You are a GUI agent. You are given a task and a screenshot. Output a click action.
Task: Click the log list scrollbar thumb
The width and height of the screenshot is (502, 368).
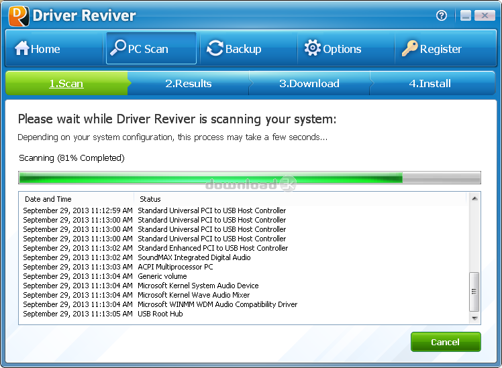[474, 292]
